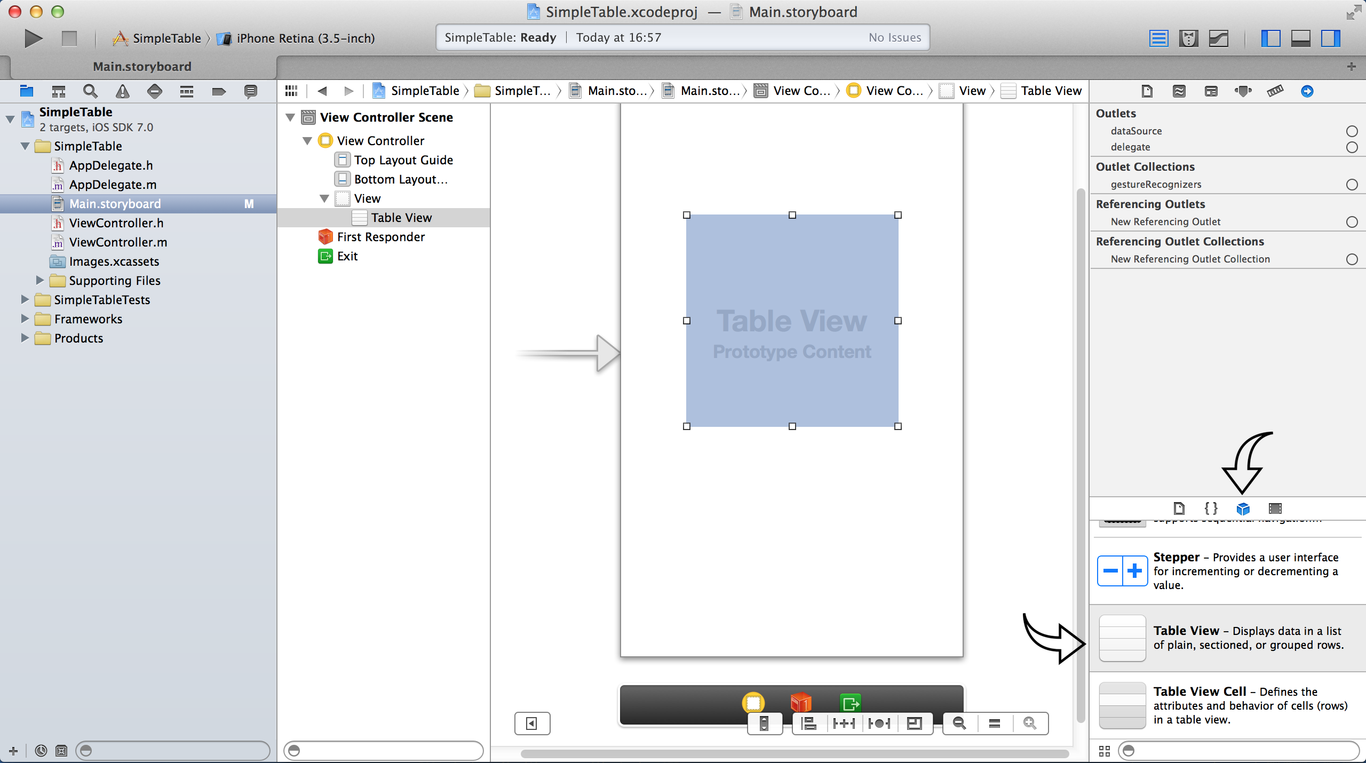Open the Log navigator

[x=250, y=91]
